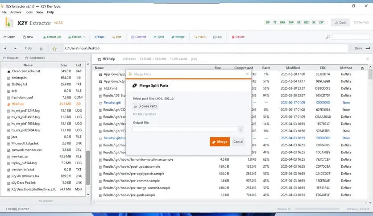
Task: Click the path field showing C:\Users\mose\Desktop
Action: tap(206, 48)
